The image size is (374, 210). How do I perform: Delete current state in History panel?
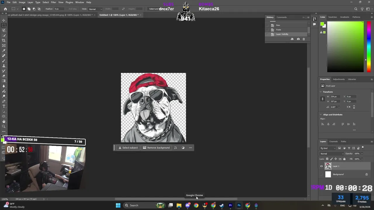[x=304, y=39]
